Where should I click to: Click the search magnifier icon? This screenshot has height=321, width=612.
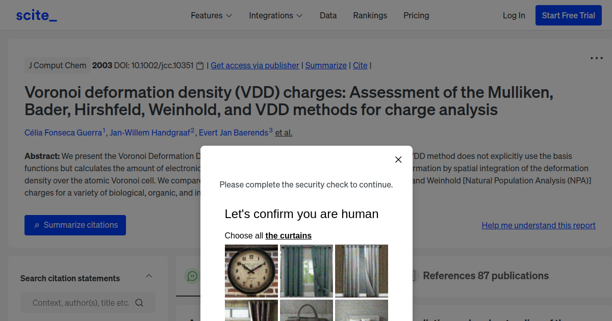tap(139, 303)
